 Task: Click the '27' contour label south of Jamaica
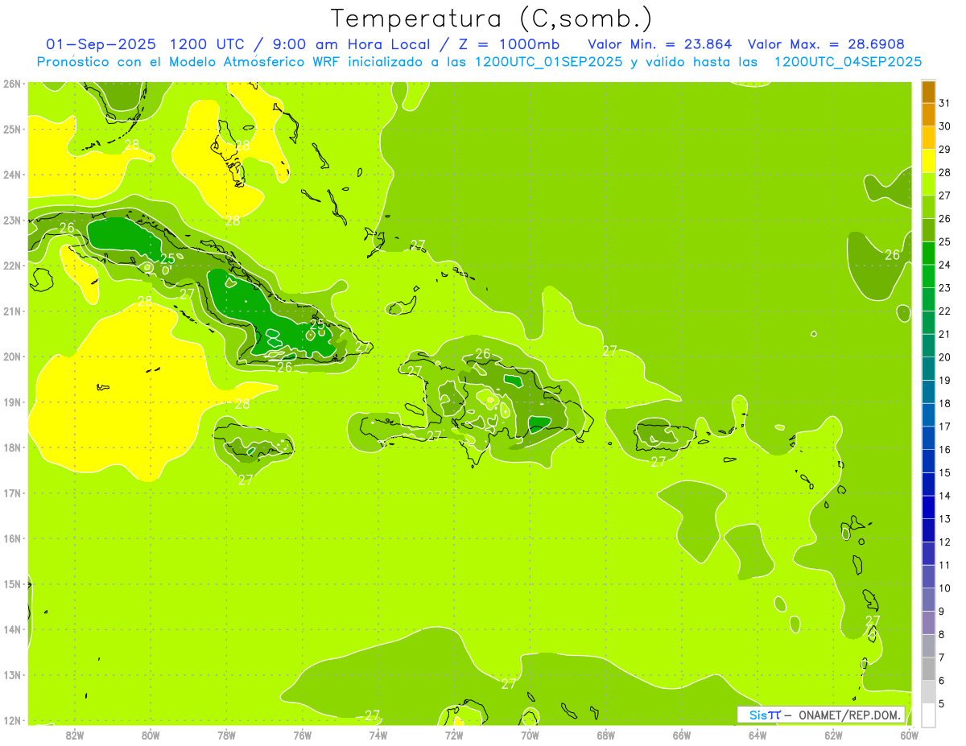coord(246,479)
